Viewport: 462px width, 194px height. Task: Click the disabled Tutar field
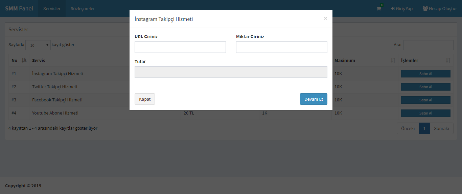tap(231, 72)
